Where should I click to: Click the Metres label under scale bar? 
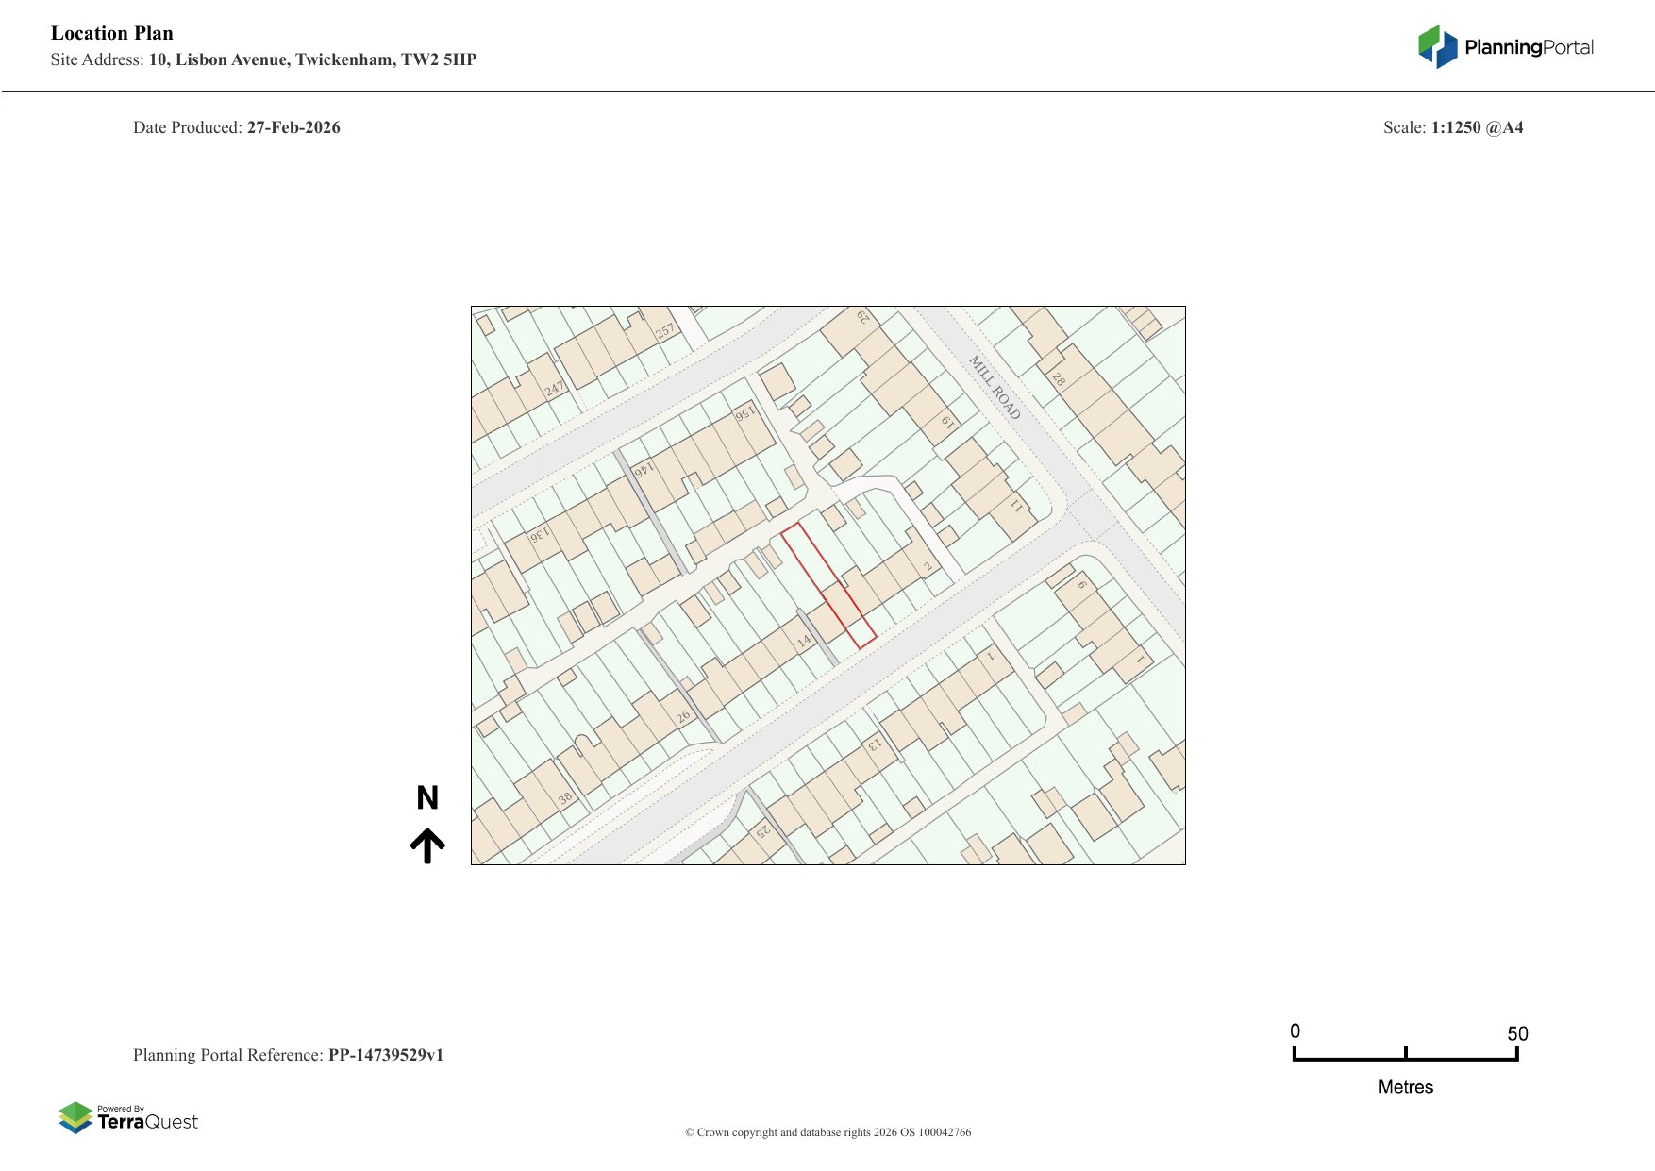(1405, 1087)
